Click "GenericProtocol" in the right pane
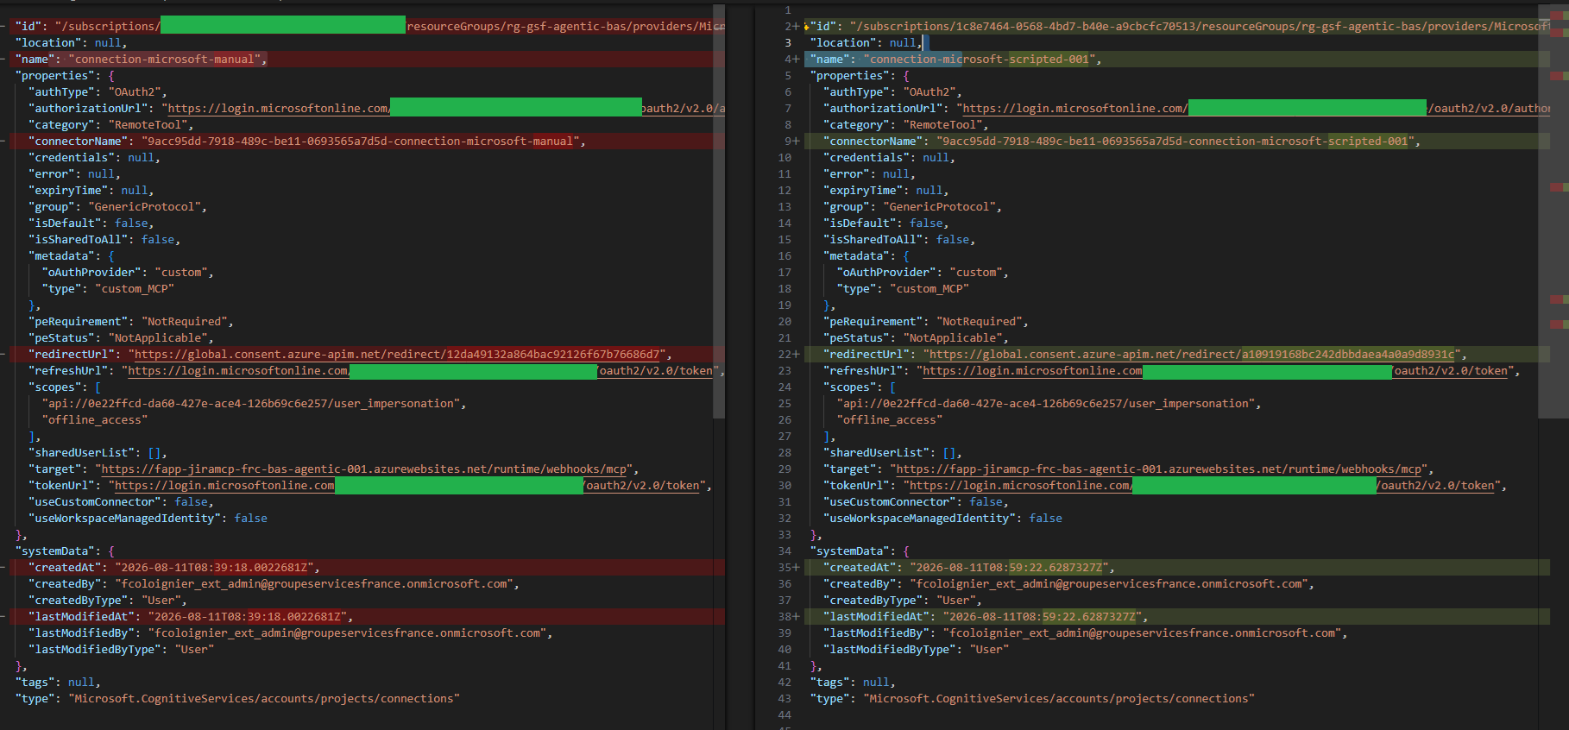 point(942,207)
